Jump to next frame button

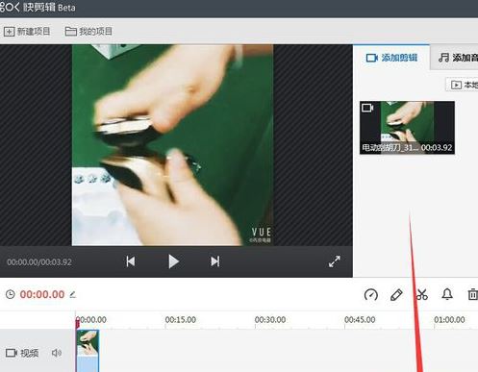click(215, 261)
